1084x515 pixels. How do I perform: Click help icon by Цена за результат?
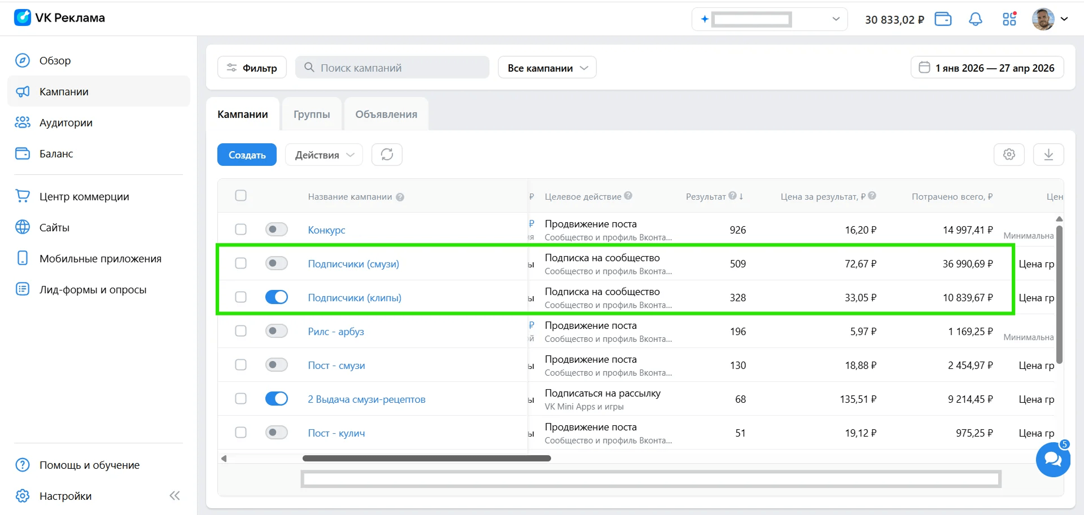point(872,196)
